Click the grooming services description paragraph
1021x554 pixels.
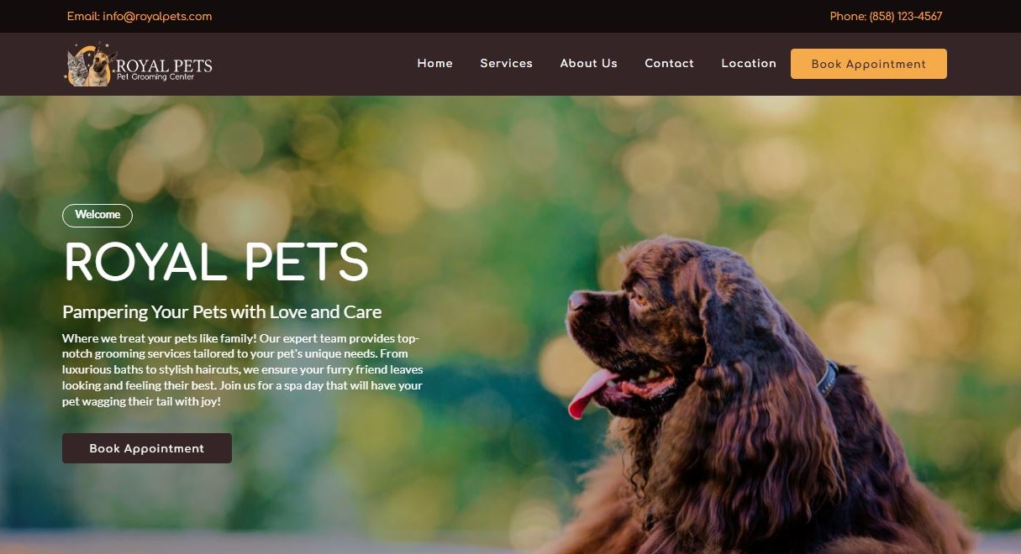[x=243, y=370]
